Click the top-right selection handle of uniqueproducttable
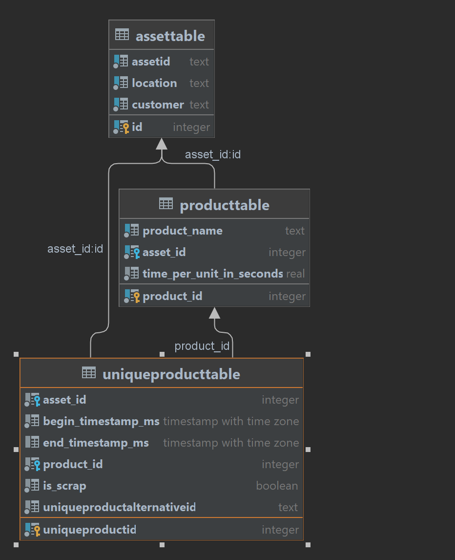The height and width of the screenshot is (560, 455). [308, 354]
